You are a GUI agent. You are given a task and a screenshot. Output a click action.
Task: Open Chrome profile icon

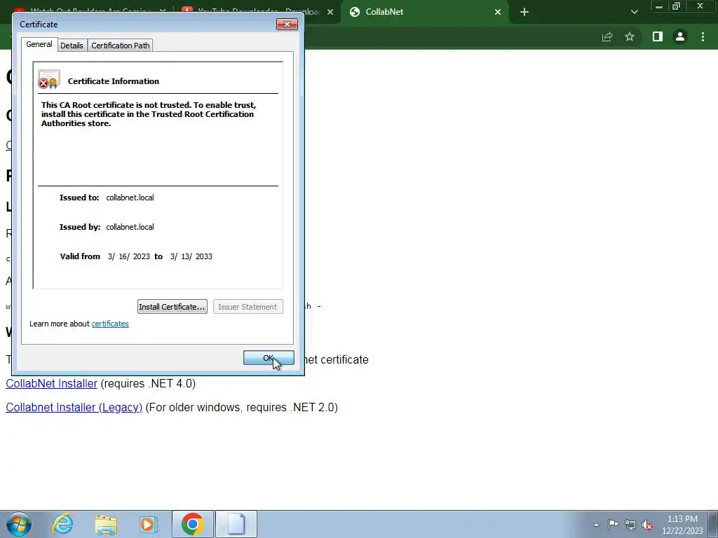coord(680,36)
